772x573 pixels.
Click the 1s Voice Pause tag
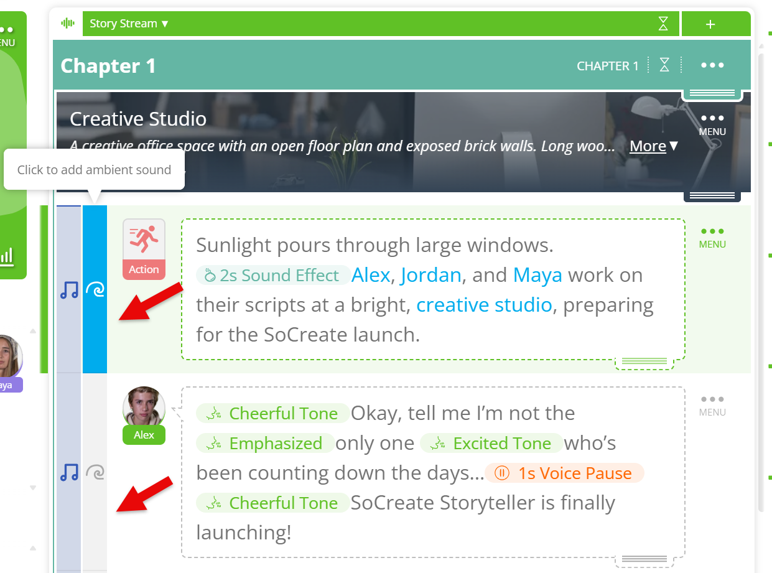click(564, 473)
